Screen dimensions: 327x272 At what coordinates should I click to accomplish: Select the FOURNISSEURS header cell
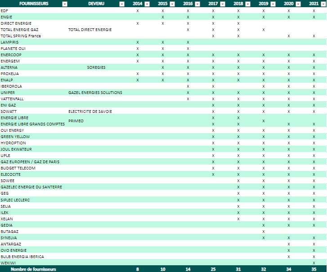point(34,4)
